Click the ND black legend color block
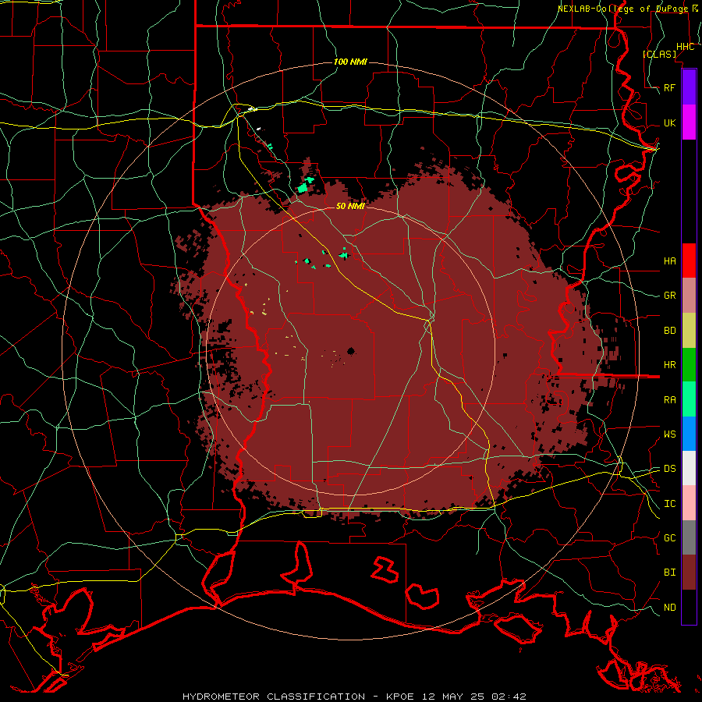Viewport: 702px width, 702px height. [689, 607]
